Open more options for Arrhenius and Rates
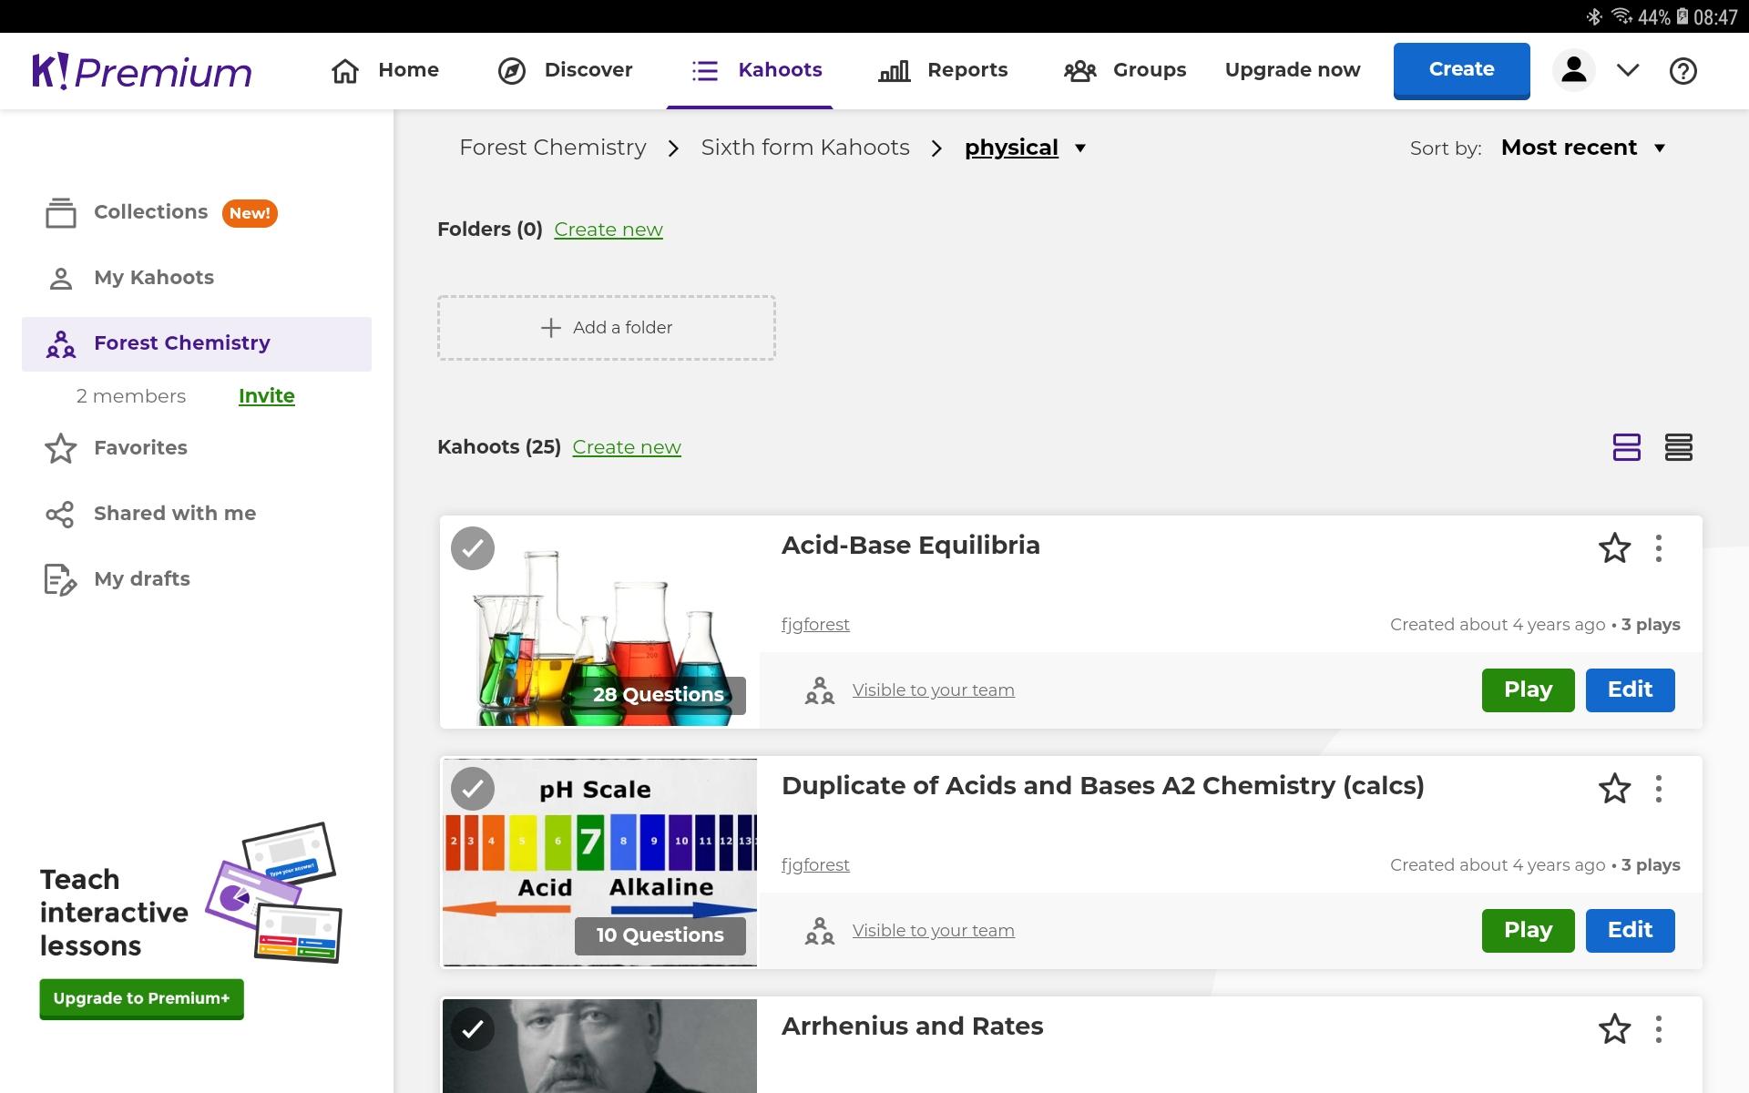Viewport: 1749px width, 1093px height. coord(1659,1029)
